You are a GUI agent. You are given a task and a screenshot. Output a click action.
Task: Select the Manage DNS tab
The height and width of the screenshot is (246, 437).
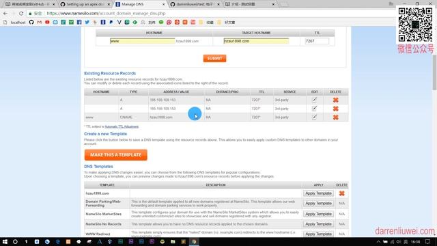pos(139,4)
